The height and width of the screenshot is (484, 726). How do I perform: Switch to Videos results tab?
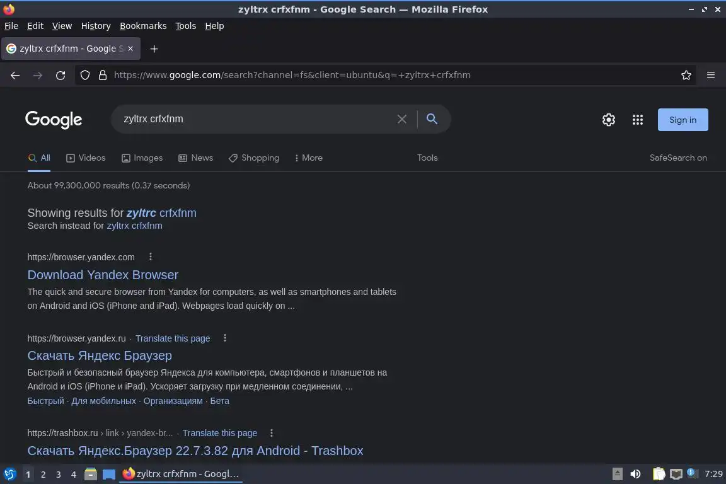(86, 158)
